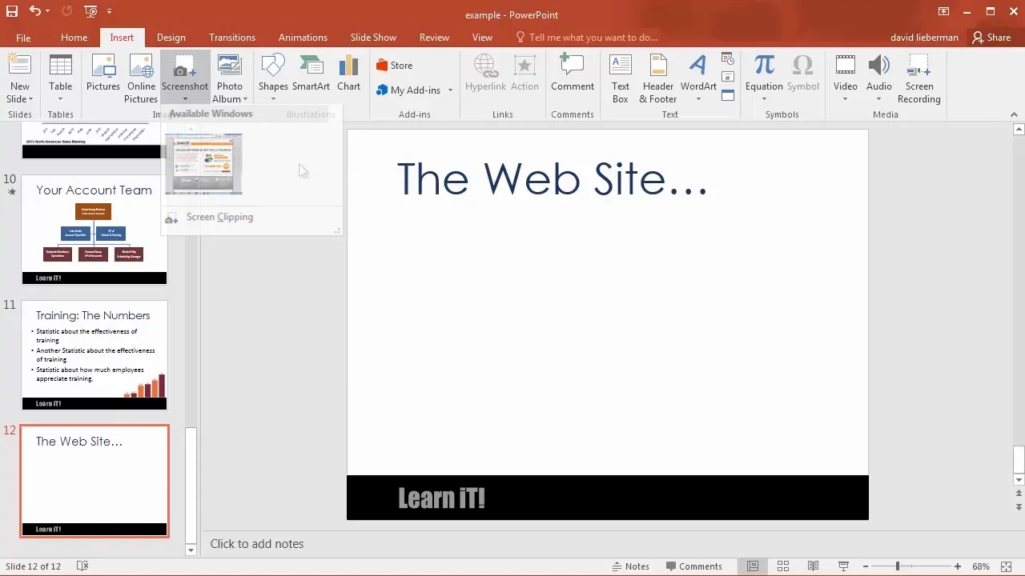Select slide 10 Your Account Team thumbnail
1025x576 pixels.
pos(94,230)
